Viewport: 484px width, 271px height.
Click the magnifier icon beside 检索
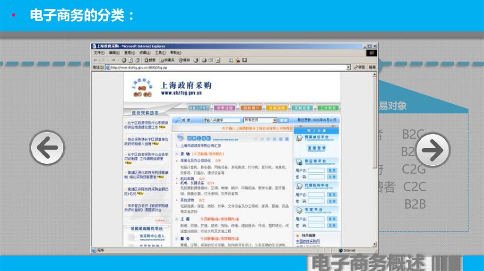178,120
